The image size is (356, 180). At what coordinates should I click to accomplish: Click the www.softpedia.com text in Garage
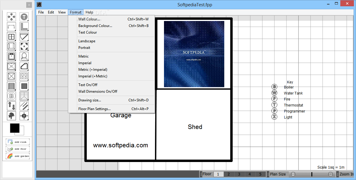[x=121, y=145]
